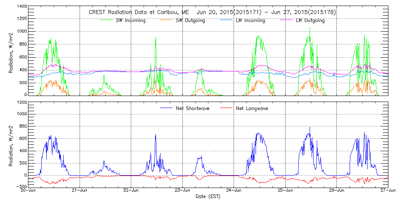This screenshot has height=200, width=400.
Task: Click the 21-Jun date tick label
Action: [80, 191]
